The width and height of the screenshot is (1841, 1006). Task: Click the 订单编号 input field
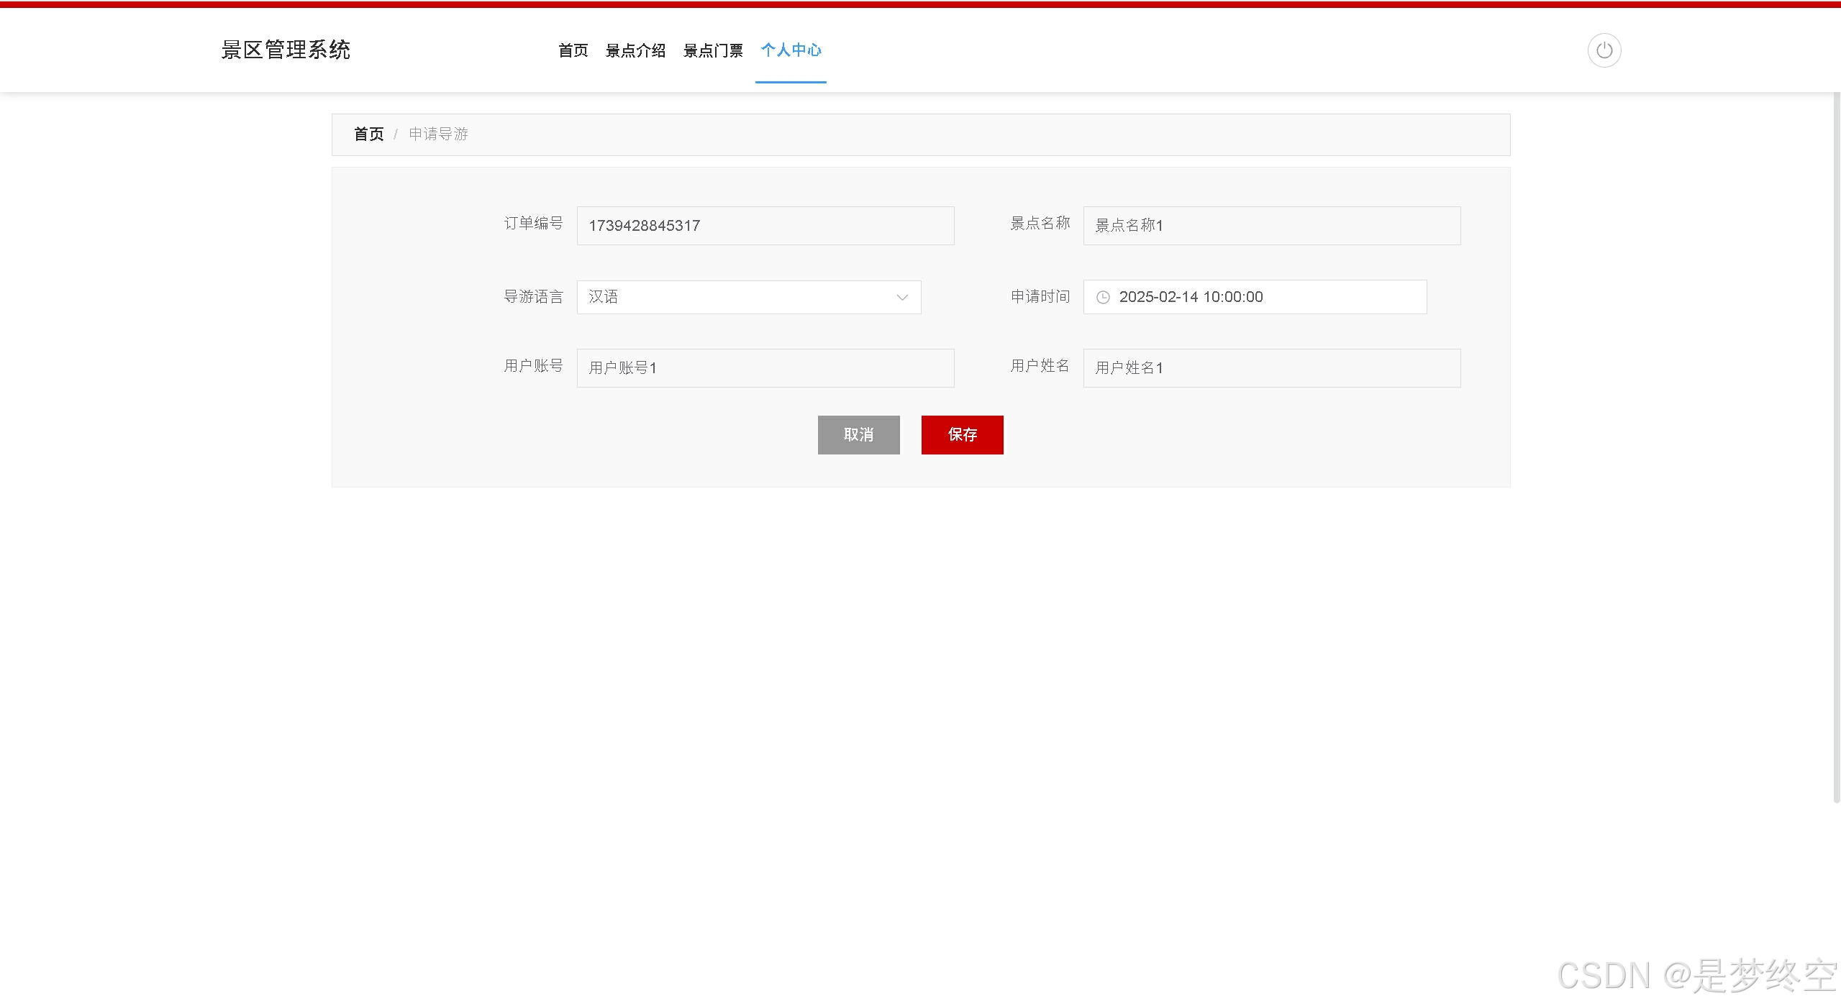(765, 226)
